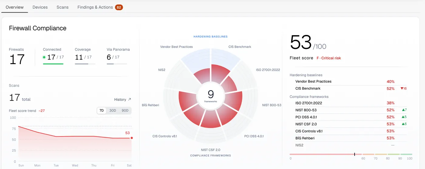Click the Via Panorama progress bar

(x=117, y=64)
